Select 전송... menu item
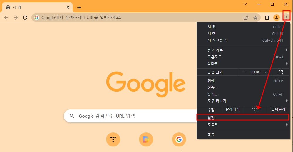 point(243,87)
